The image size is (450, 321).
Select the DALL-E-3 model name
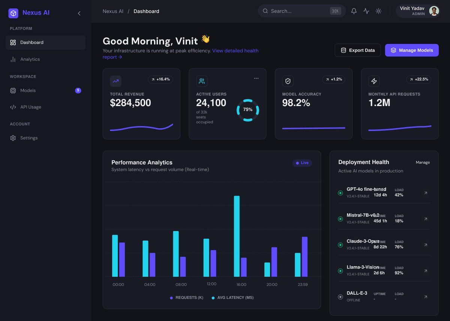point(357,293)
